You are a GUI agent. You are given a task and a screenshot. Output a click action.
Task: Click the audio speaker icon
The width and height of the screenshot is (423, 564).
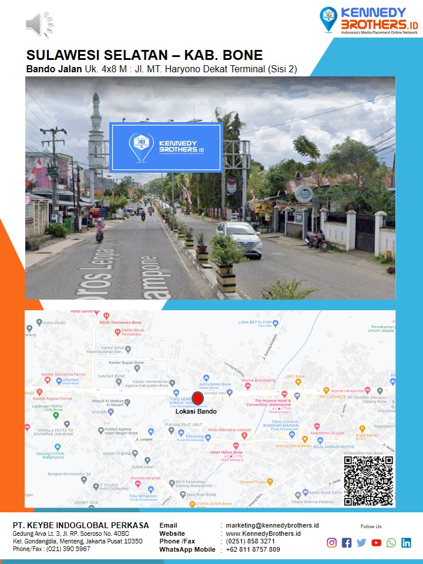tap(39, 25)
